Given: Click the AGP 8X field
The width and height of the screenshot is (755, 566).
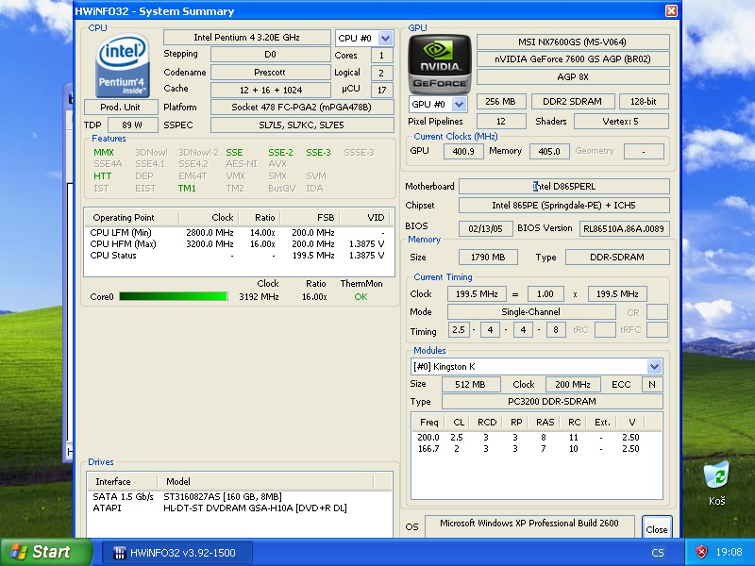Looking at the screenshot, I should (573, 77).
